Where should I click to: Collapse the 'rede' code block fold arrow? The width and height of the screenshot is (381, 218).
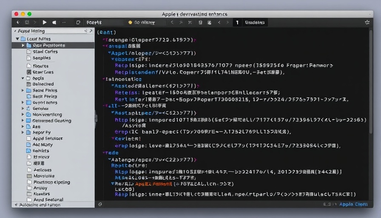pyautogui.click(x=104, y=153)
